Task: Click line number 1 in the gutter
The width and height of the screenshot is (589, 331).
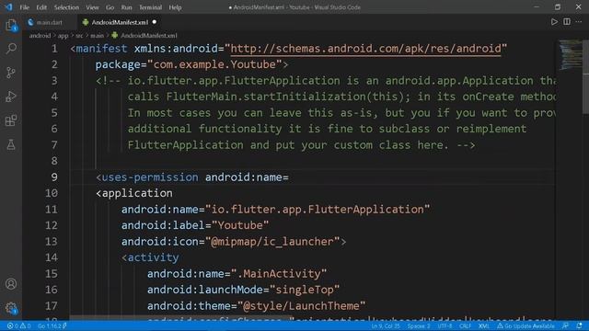Action: click(x=54, y=49)
